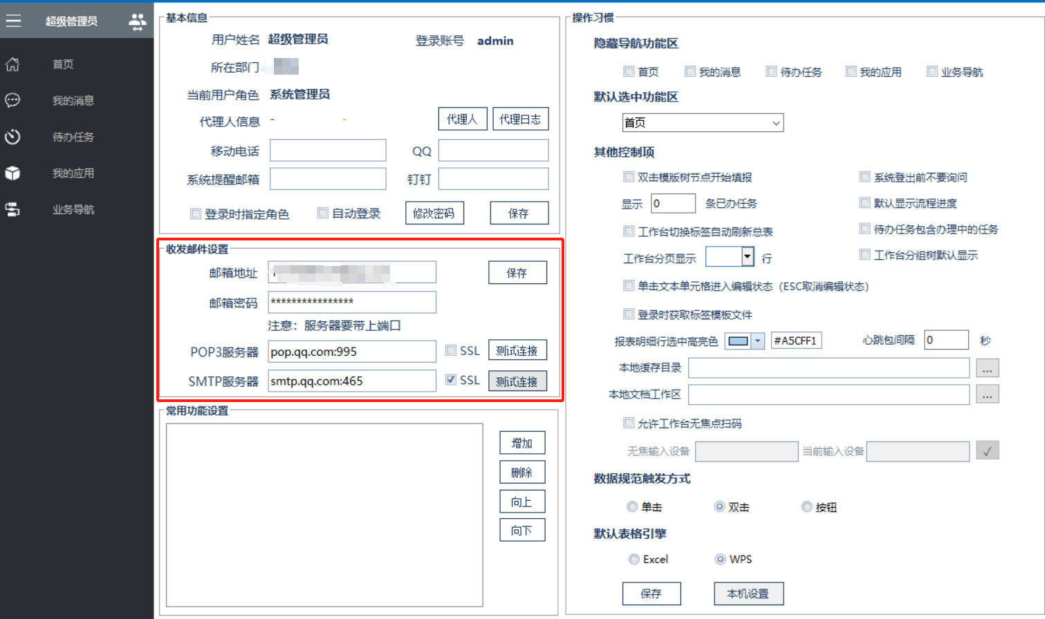This screenshot has height=619, width=1045.
Task: Click the hamburger menu icon
Action: [x=13, y=21]
